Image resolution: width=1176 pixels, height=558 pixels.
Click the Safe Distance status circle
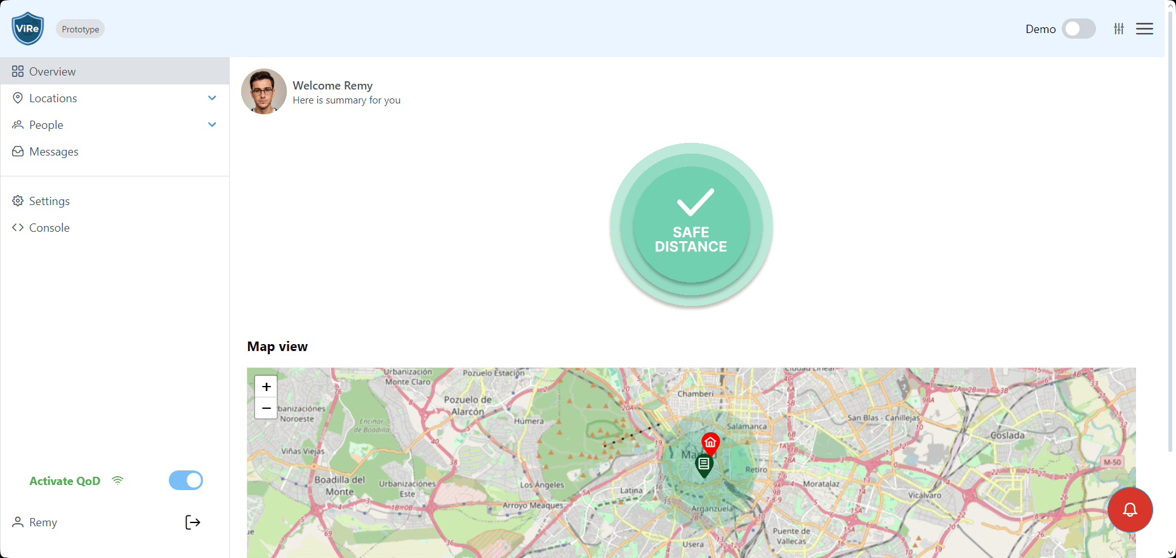click(x=691, y=225)
